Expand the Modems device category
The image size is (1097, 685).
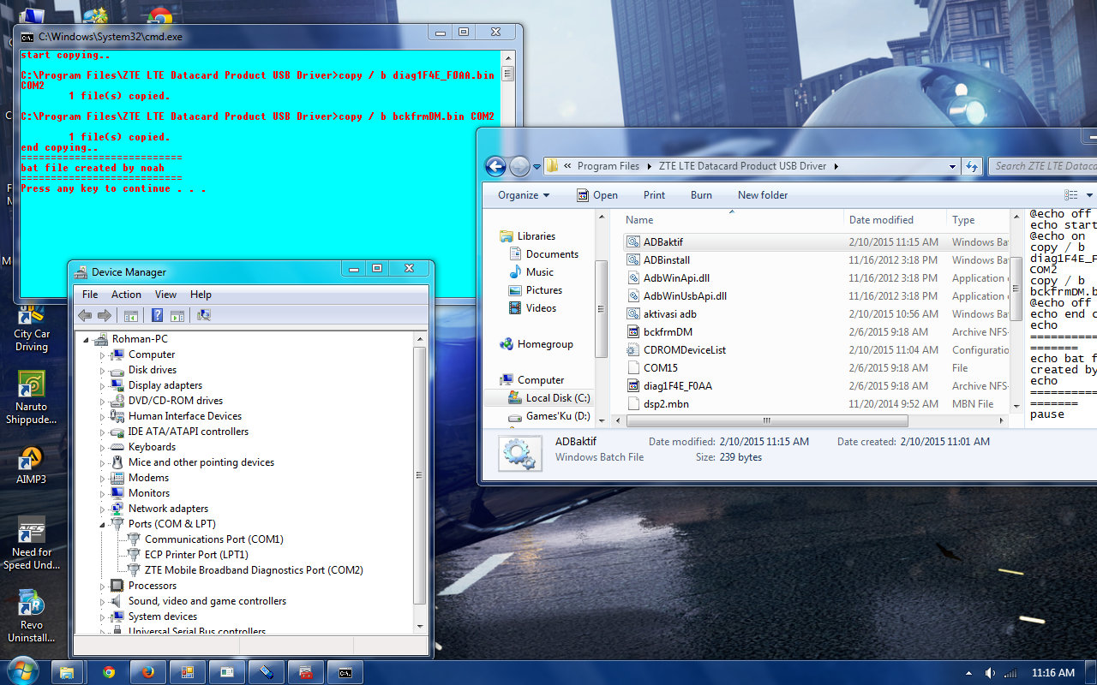point(103,479)
